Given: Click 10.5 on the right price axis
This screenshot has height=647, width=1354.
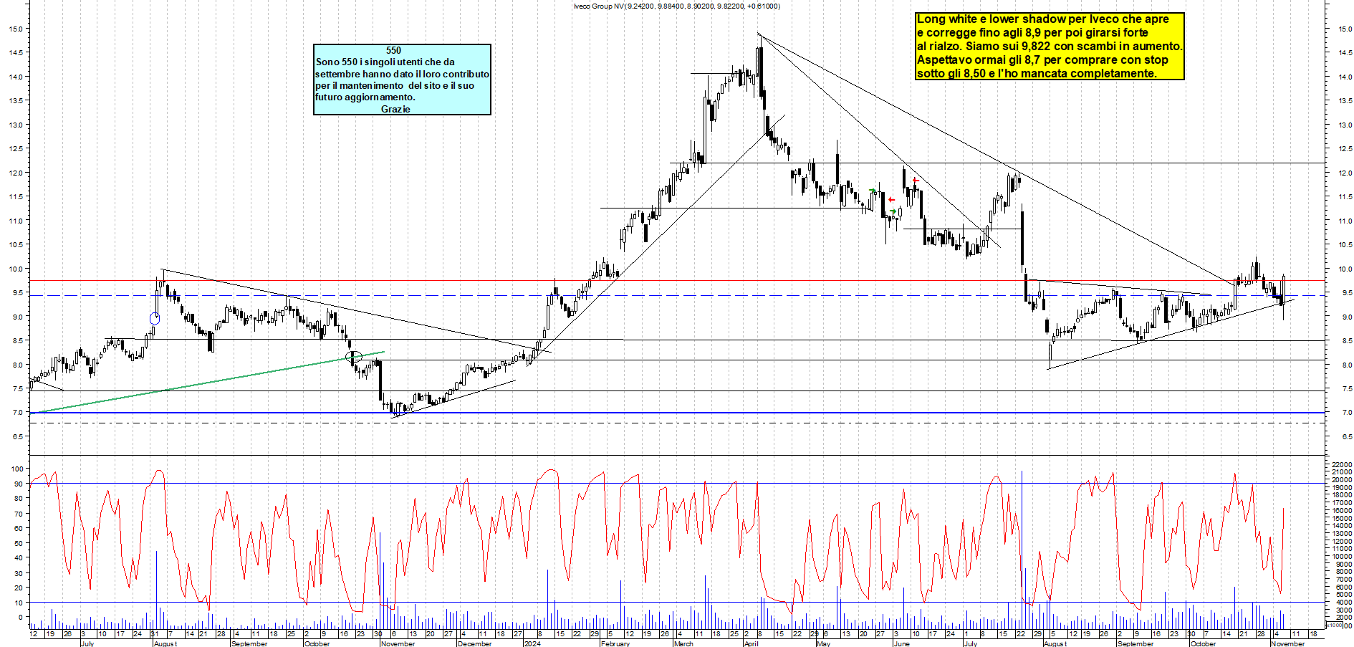Looking at the screenshot, I should tap(1345, 245).
